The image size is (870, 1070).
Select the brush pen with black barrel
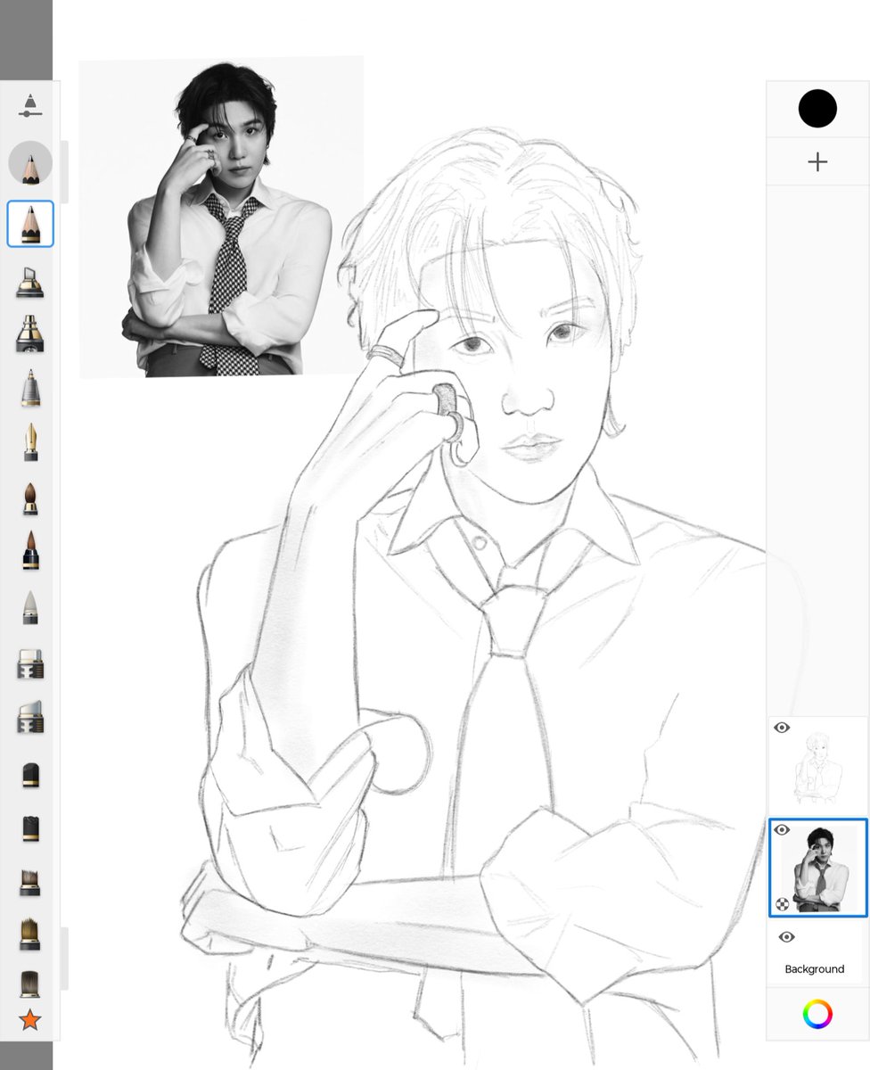tap(30, 551)
